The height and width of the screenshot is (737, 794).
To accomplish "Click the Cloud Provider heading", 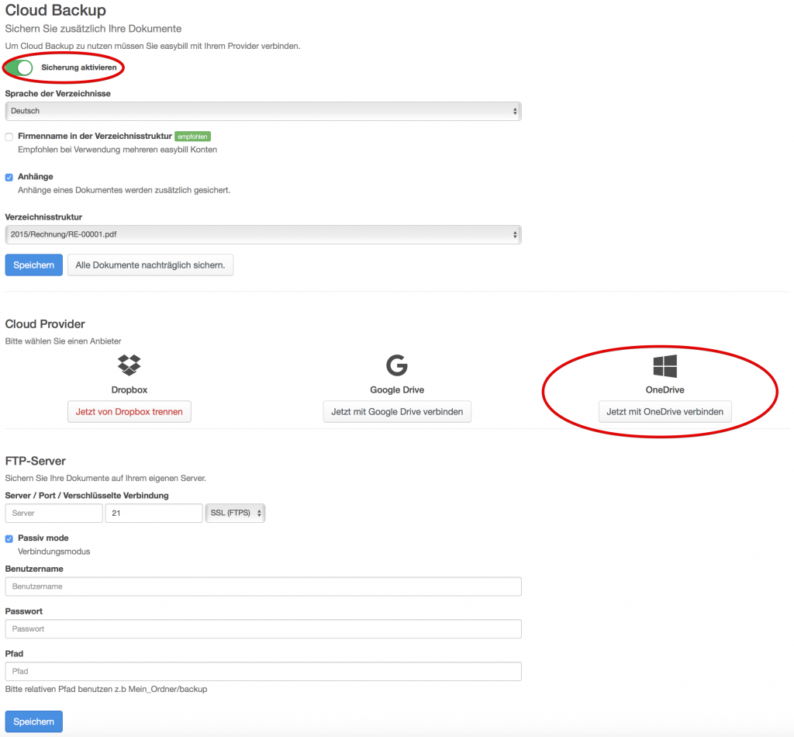I will (45, 324).
